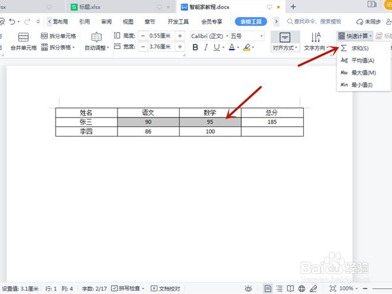The height and width of the screenshot is (294, 392).
Task: Click the 100% zoom level
Action: point(348,289)
